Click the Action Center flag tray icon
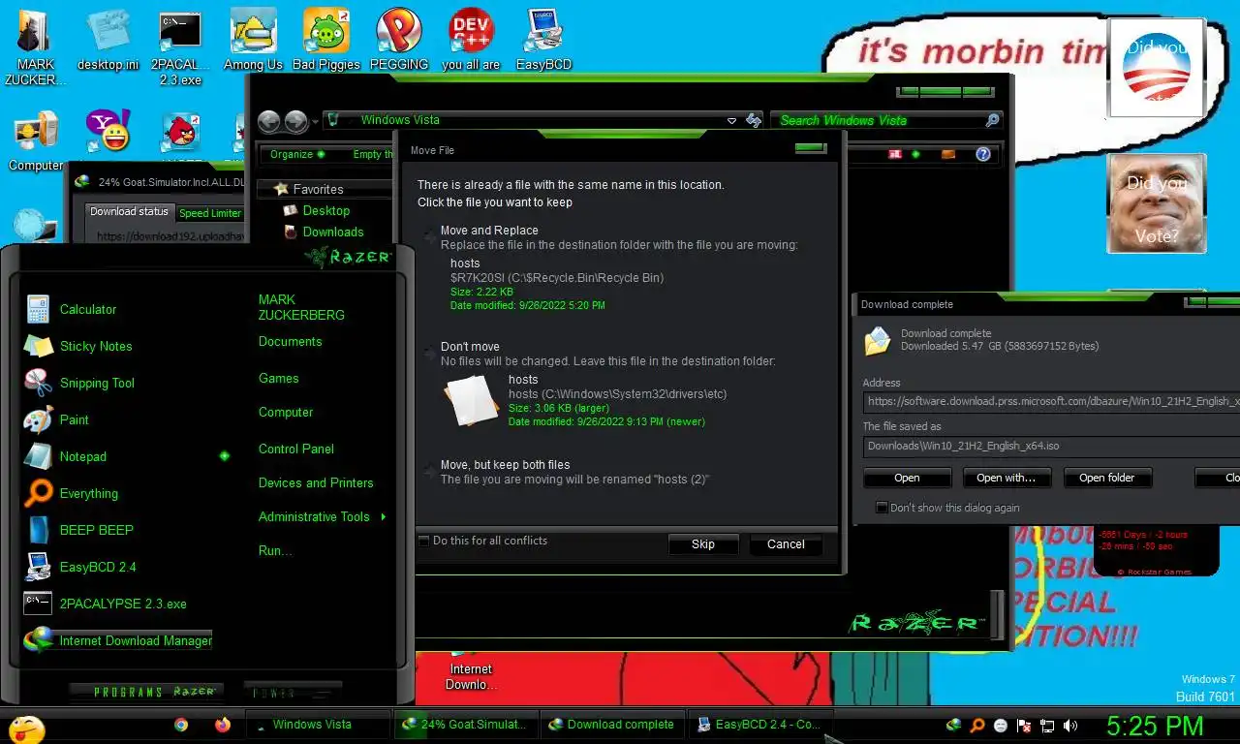The width and height of the screenshot is (1240, 744). coord(1024,725)
